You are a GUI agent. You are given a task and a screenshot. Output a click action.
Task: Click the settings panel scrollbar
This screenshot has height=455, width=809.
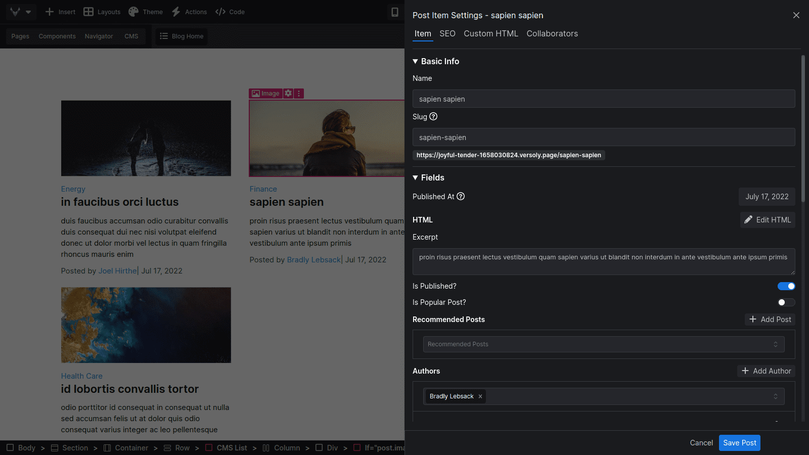[x=803, y=129]
